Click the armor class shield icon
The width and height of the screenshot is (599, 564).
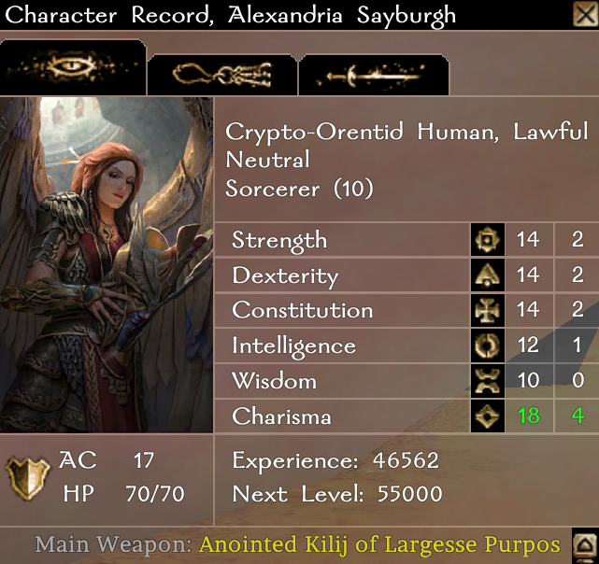[28, 478]
